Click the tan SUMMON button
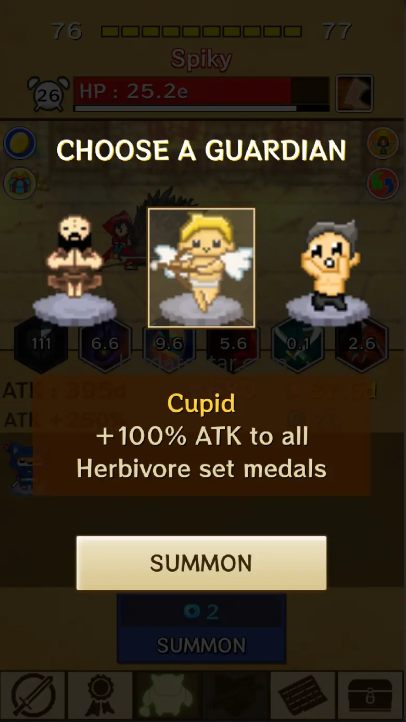Image resolution: width=406 pixels, height=722 pixels. point(201,563)
